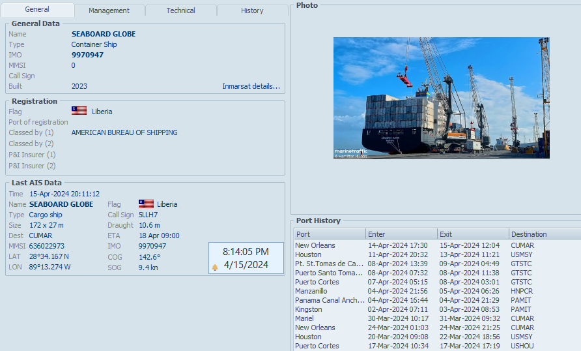This screenshot has height=351, width=581.
Task: Click the Liberia flag in Last AIS Data
Action: pos(146,204)
